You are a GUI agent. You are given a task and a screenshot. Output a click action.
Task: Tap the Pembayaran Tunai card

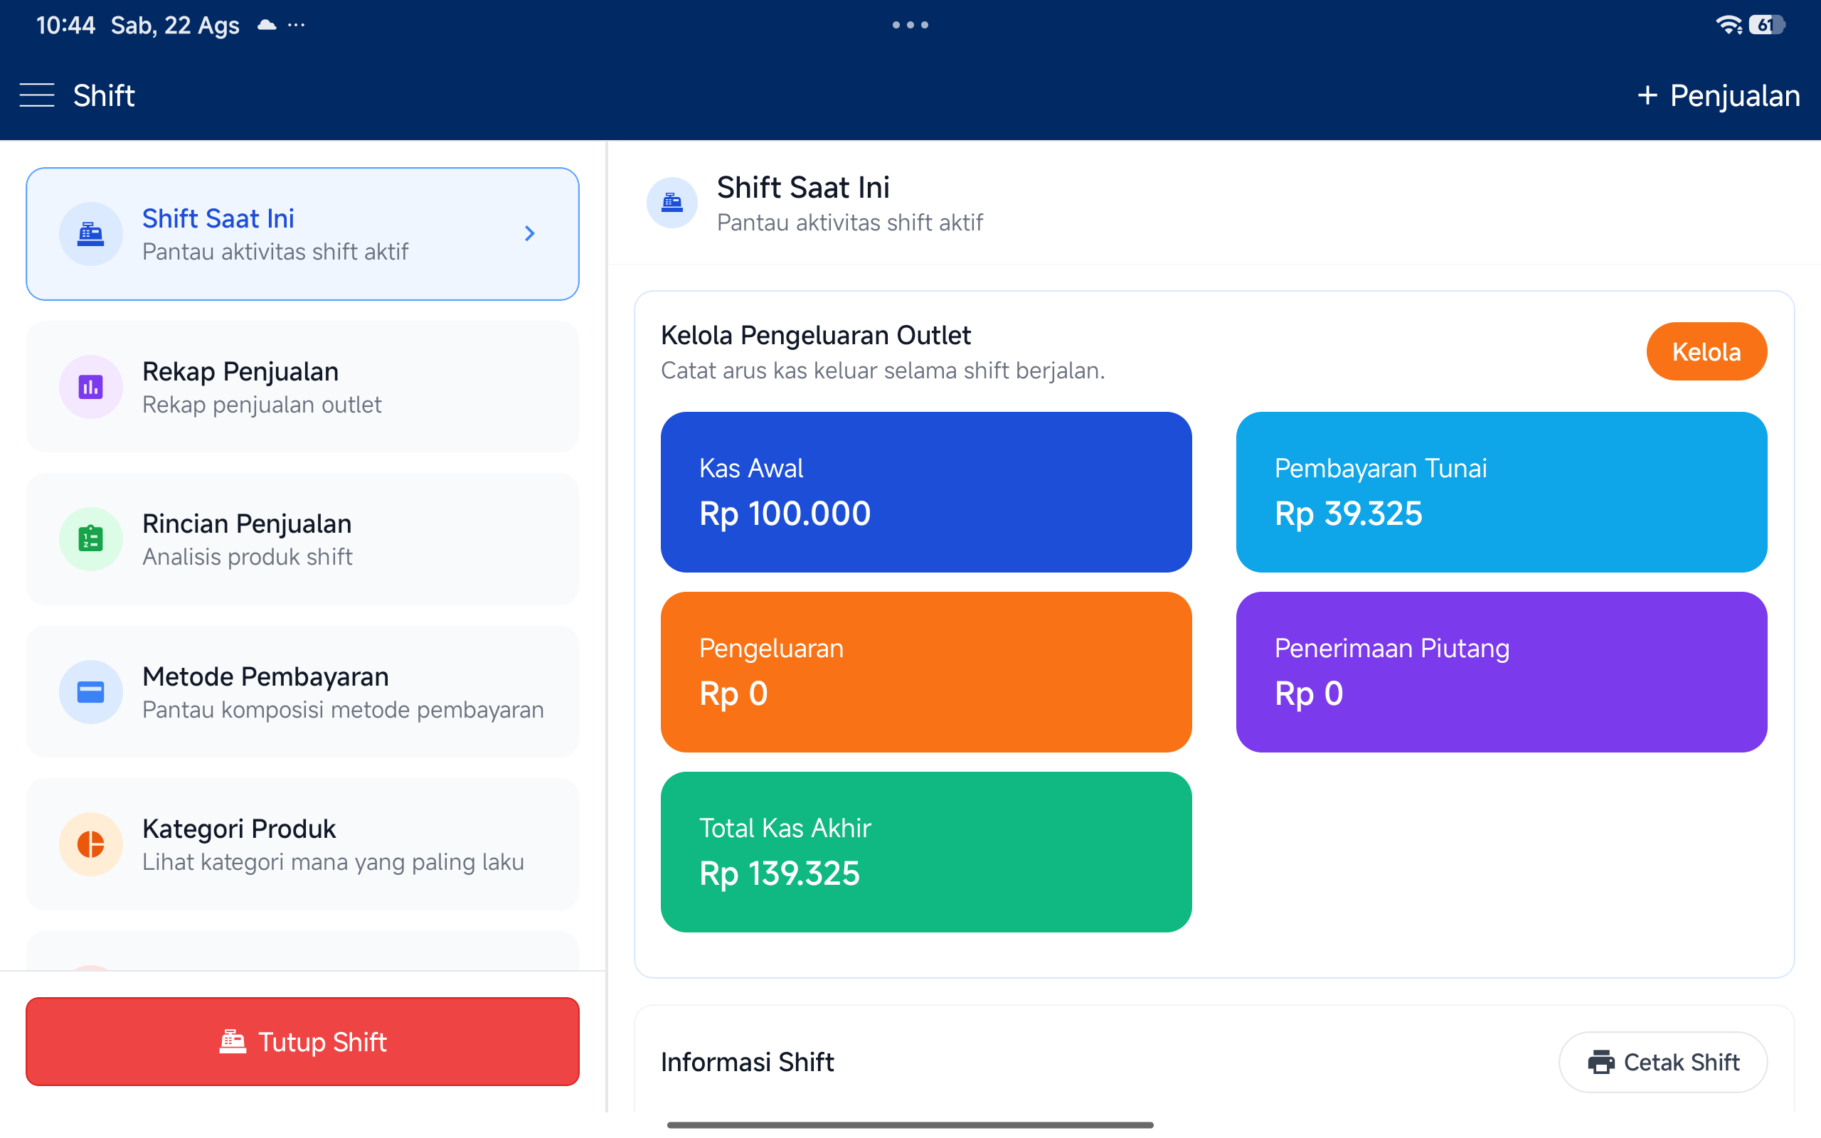click(x=1501, y=492)
